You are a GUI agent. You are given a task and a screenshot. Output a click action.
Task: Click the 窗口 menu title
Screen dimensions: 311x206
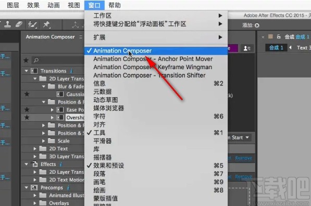(94, 5)
